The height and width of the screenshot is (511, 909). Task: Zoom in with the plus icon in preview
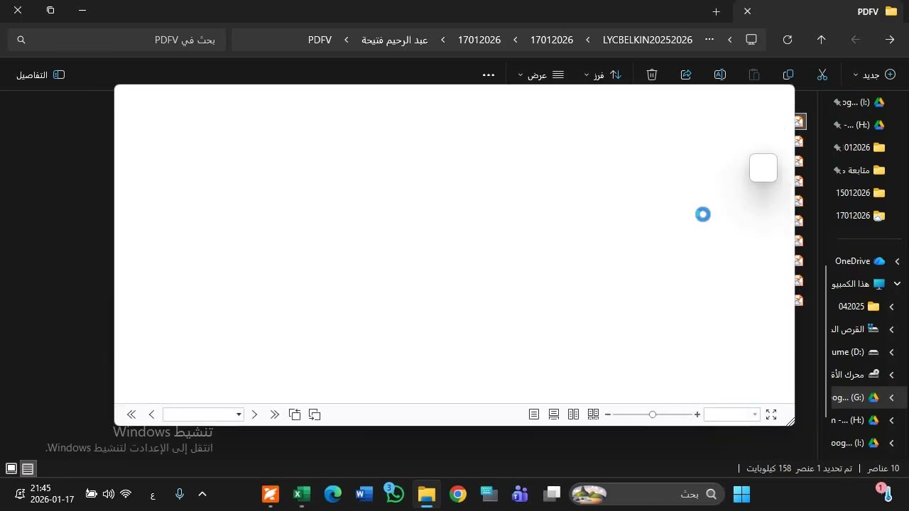pos(697,414)
